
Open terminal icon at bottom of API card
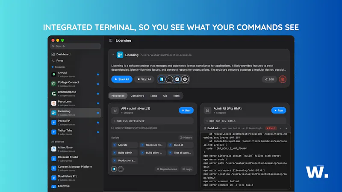pos(121,169)
